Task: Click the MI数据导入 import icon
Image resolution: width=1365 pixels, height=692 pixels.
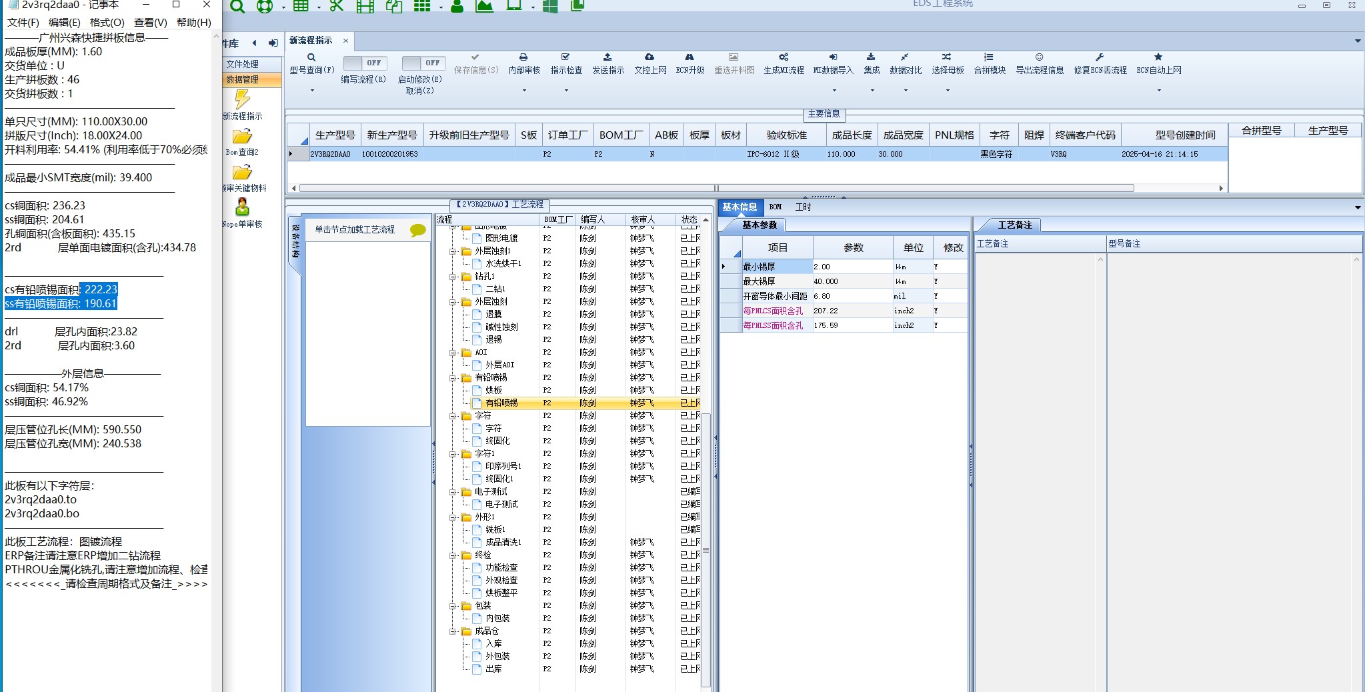Action: point(833,57)
